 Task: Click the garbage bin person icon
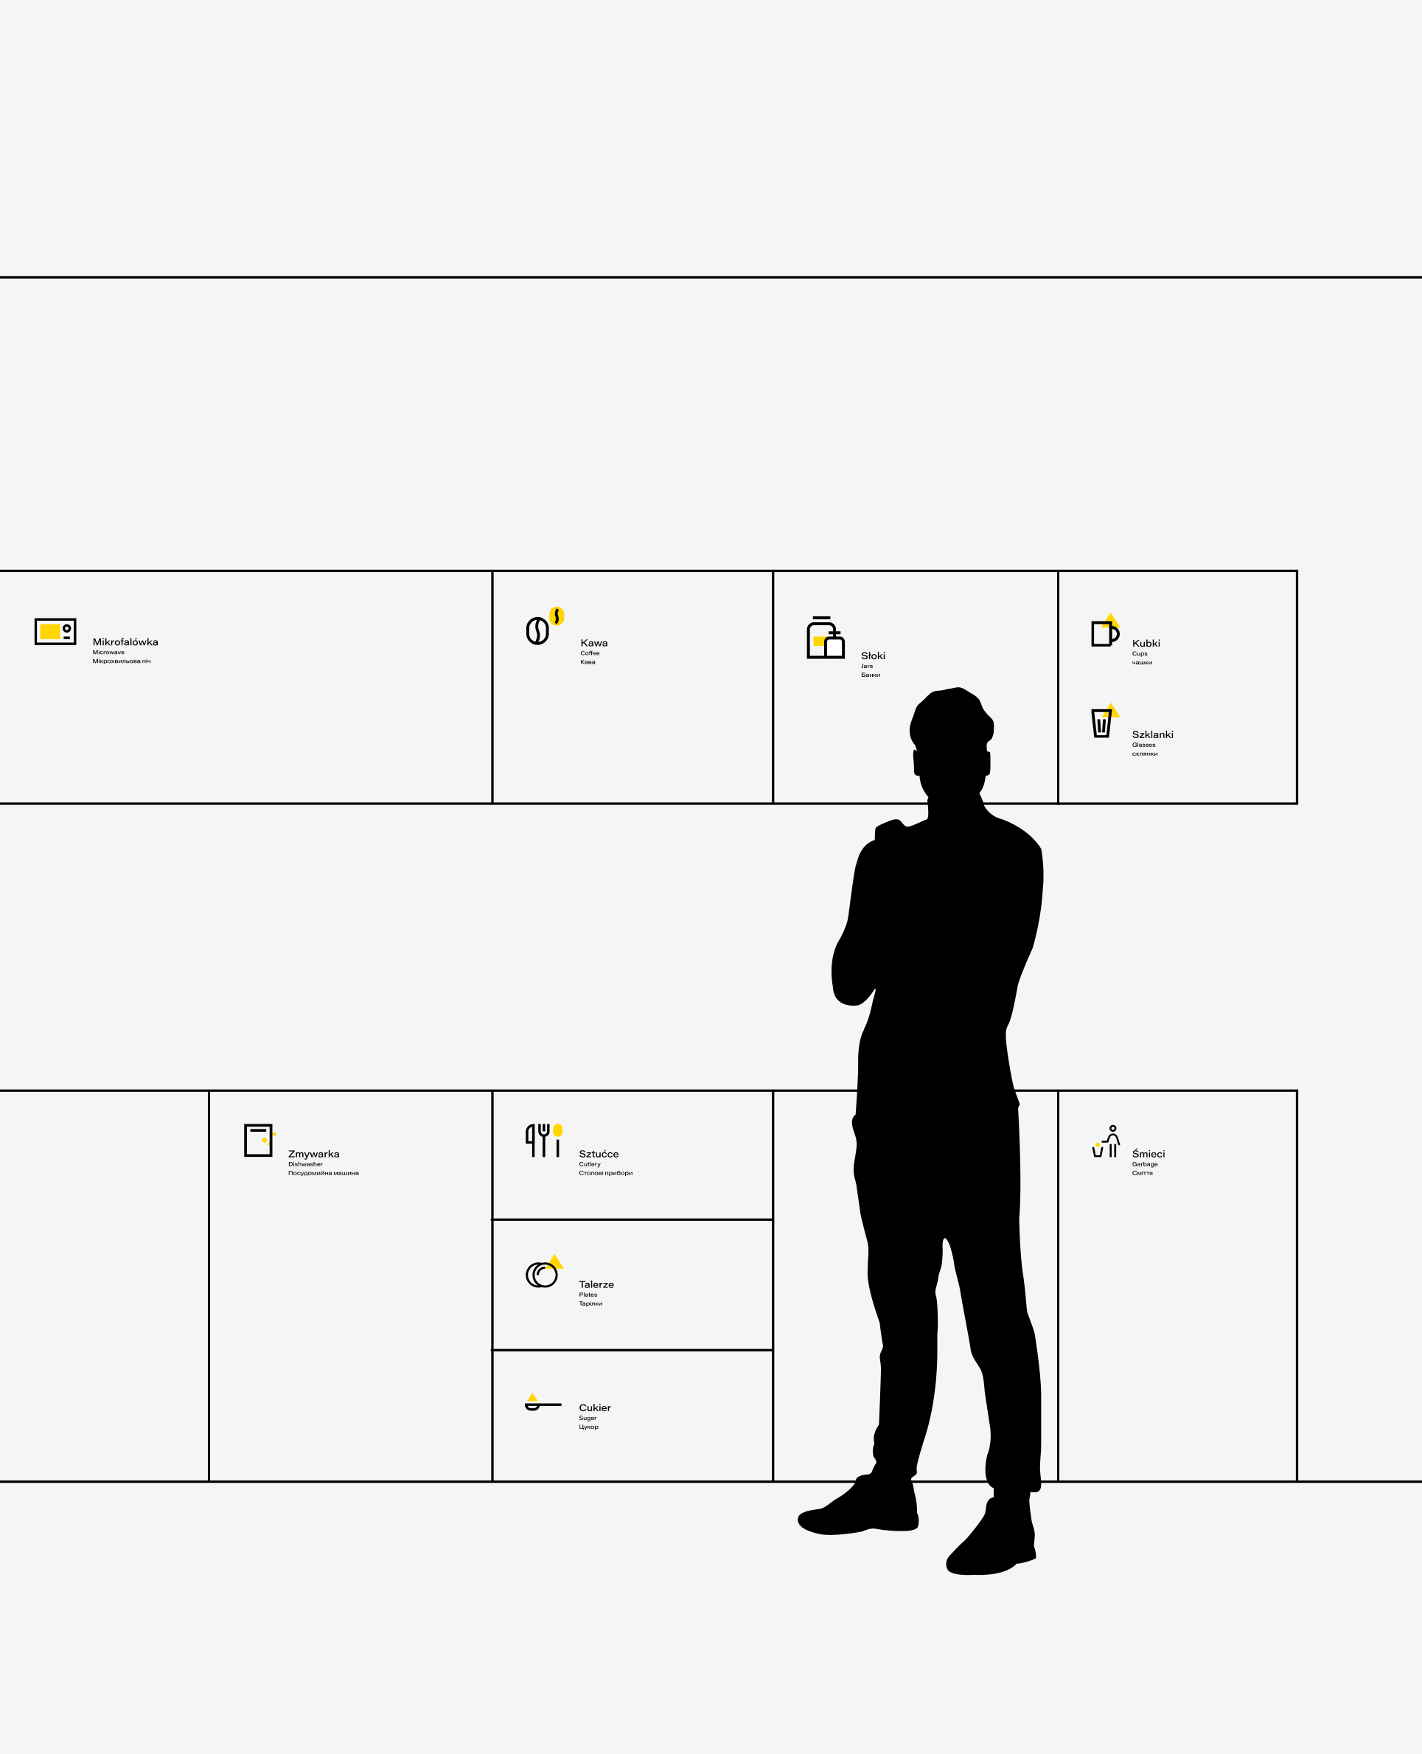1106,1141
